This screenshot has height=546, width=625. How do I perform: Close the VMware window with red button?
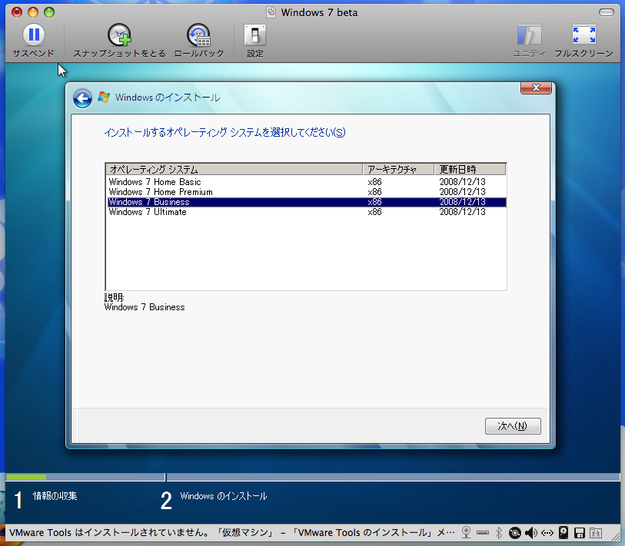coord(17,12)
